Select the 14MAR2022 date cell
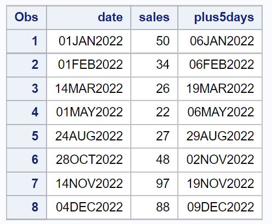Image resolution: width=272 pixels, height=224 pixels. (89, 89)
